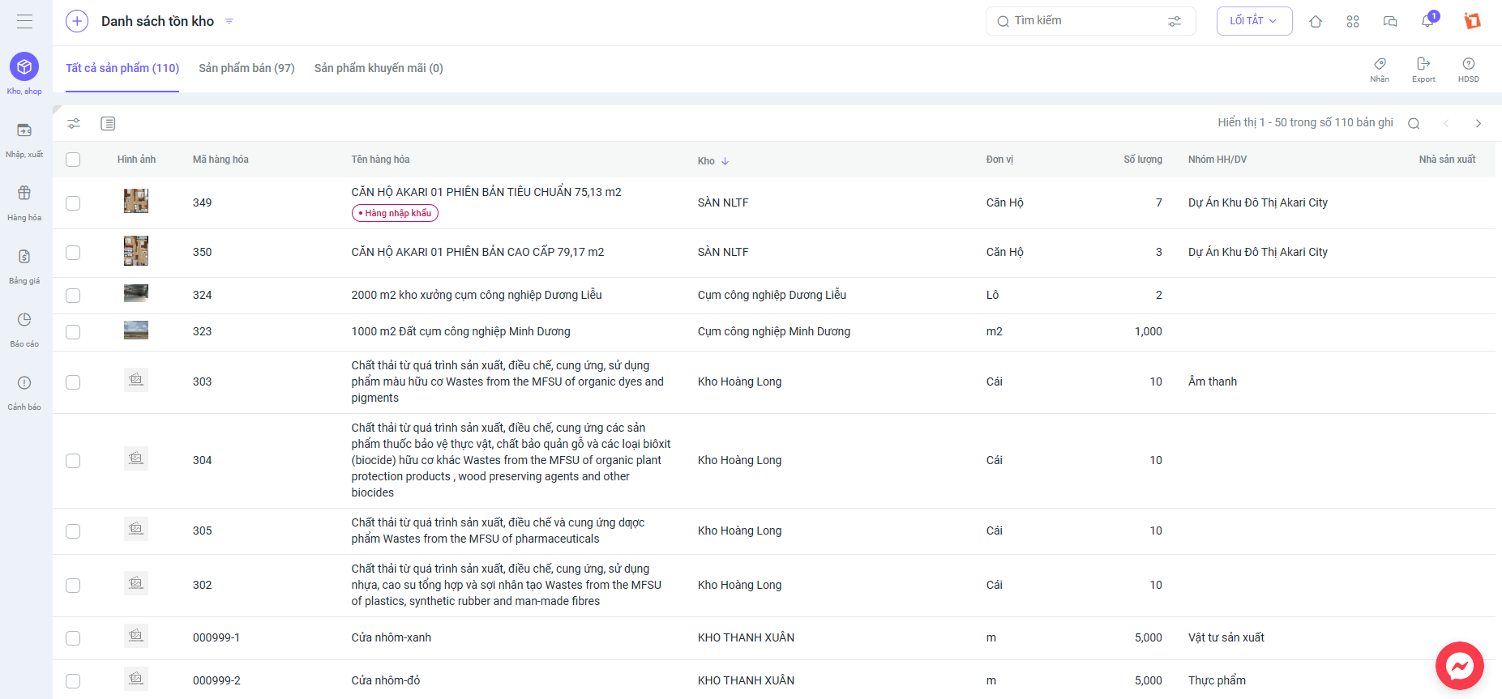Viewport: 1502px width, 699px height.
Task: Click the round plus add button
Action: point(77,21)
